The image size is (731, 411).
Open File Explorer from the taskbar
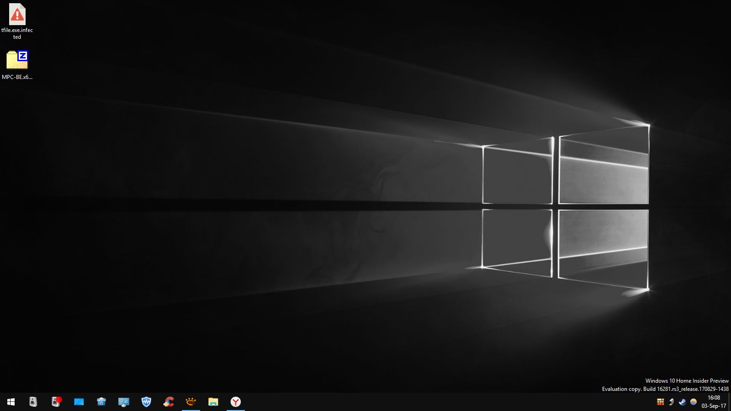click(x=213, y=402)
